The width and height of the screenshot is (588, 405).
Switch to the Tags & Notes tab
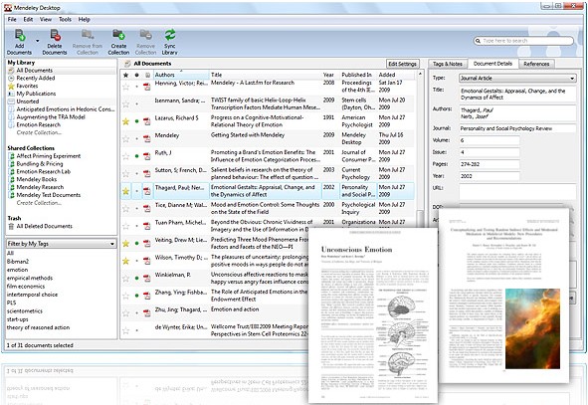(447, 64)
